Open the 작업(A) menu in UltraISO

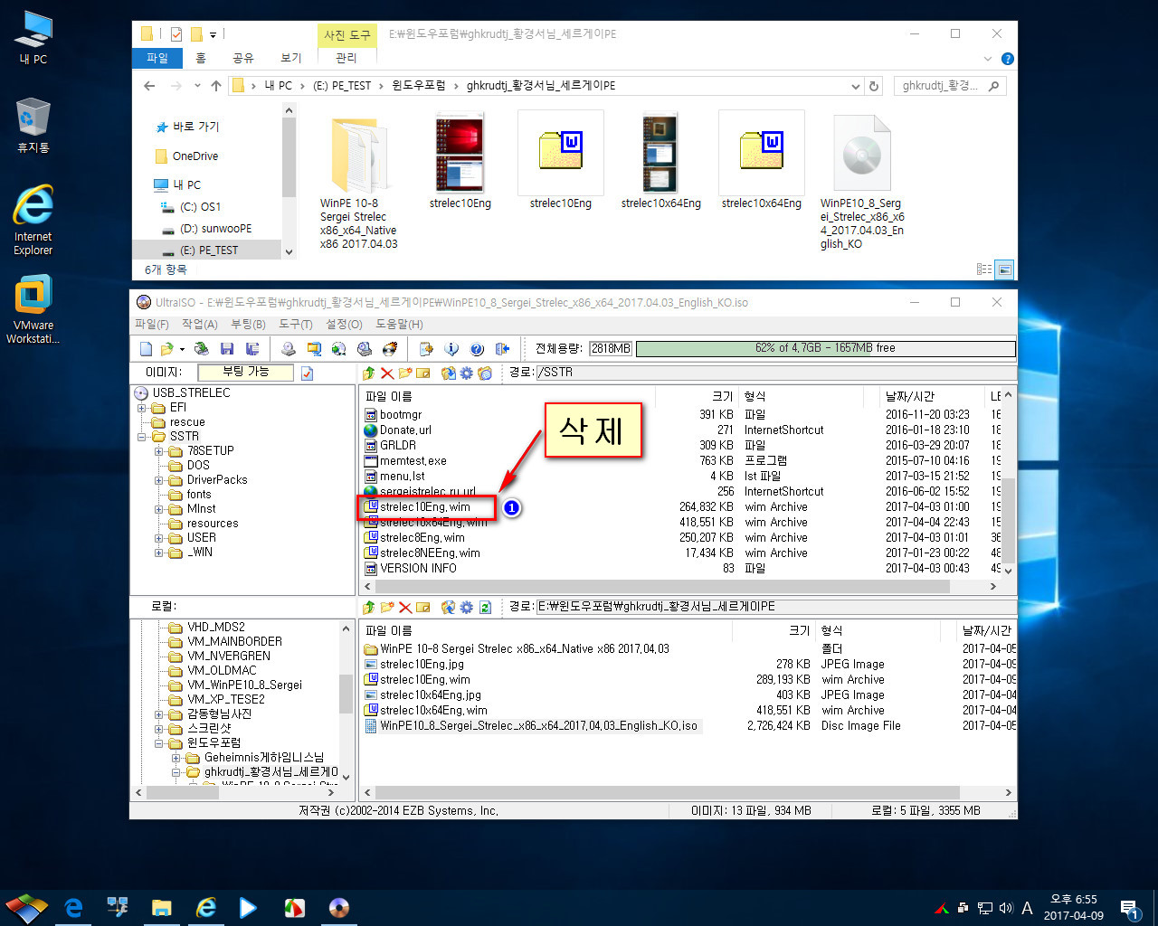tap(200, 325)
